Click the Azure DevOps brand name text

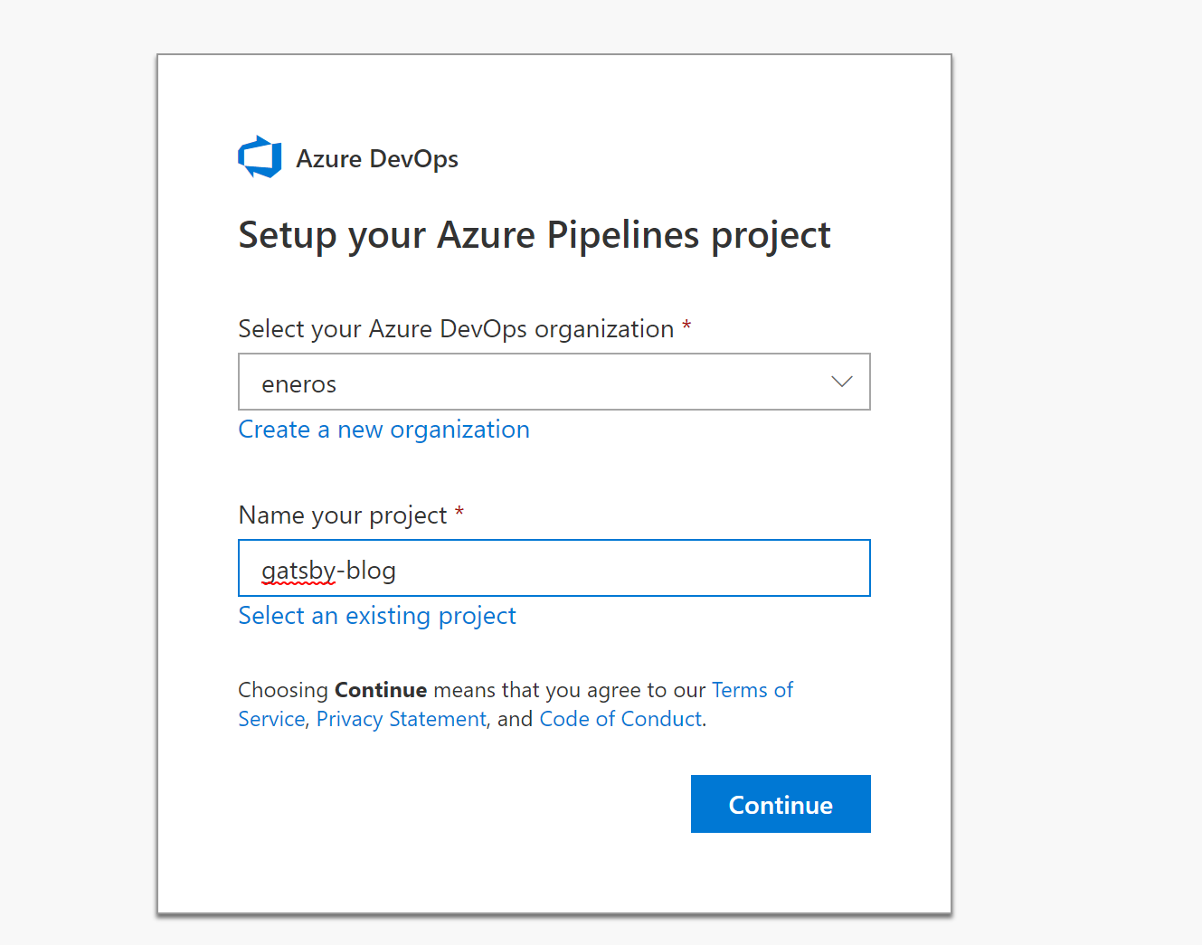click(x=377, y=159)
